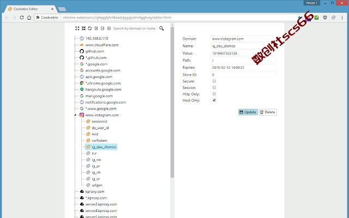This screenshot has height=218, width=349.
Task: Expand the 192.168.0.110 domain node
Action: click(x=75, y=38)
